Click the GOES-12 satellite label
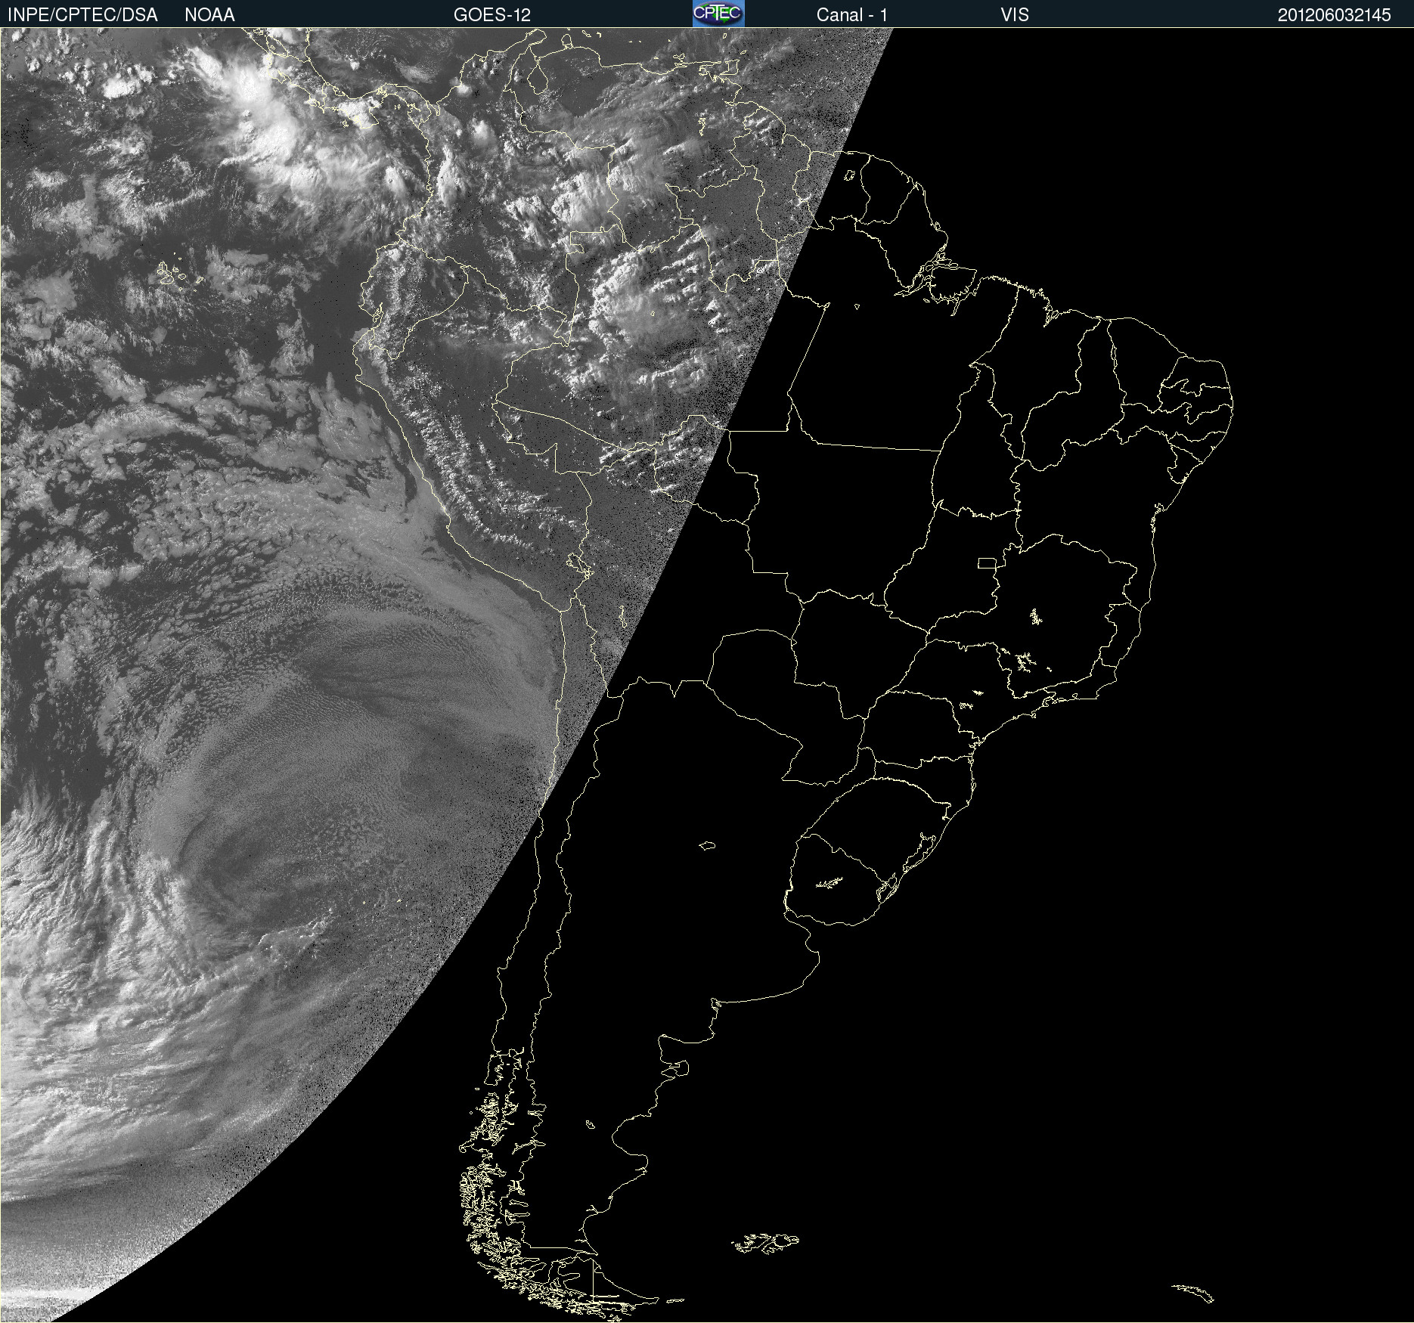 click(492, 15)
